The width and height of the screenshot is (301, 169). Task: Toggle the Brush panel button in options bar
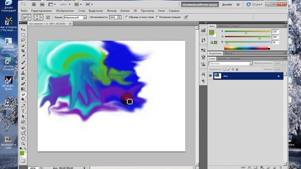tap(48, 17)
